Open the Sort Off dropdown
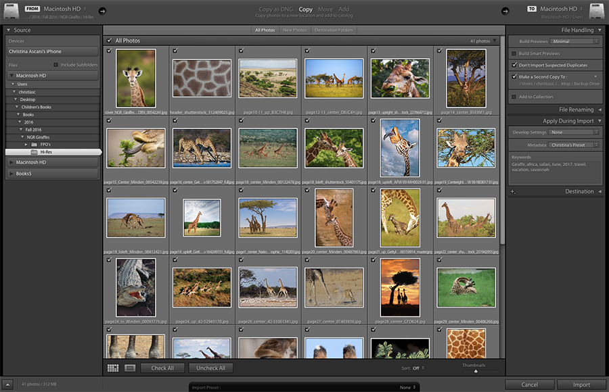609x392 pixels. coord(418,368)
